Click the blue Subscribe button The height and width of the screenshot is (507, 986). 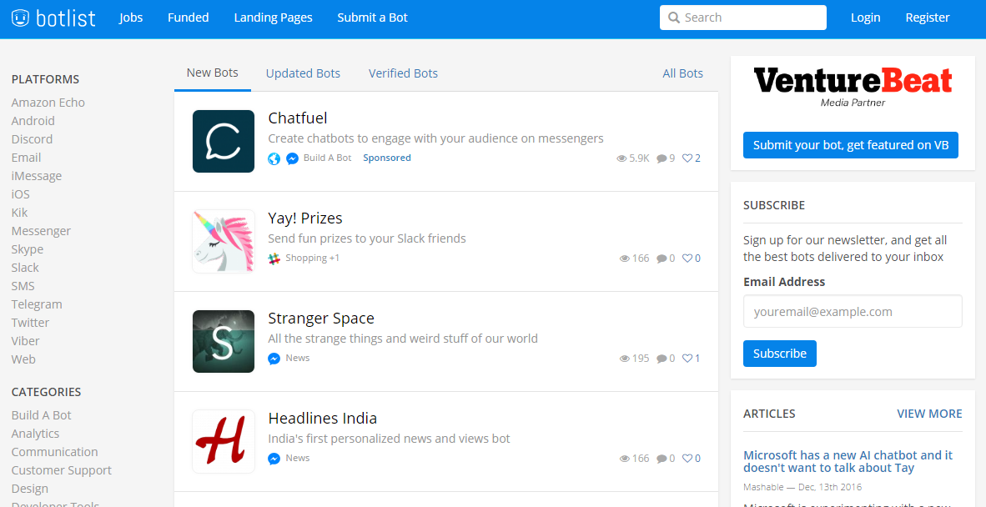780,354
